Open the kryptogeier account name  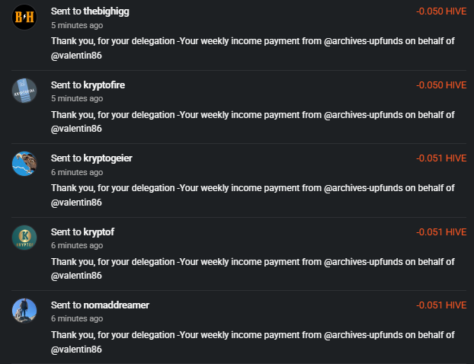point(107,158)
